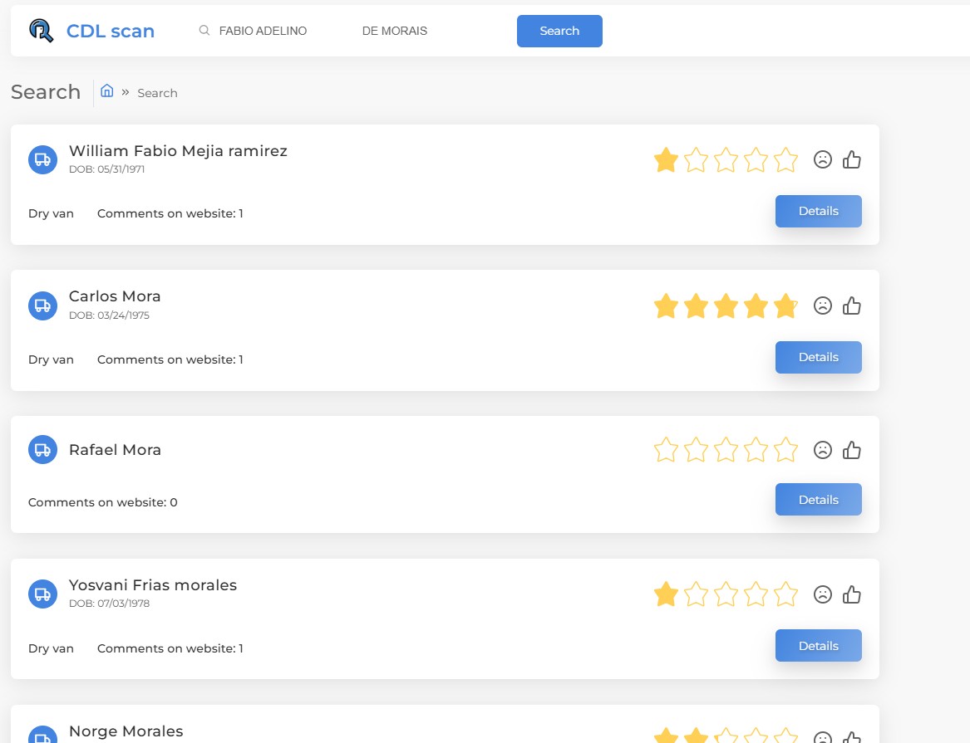Click thumbs-up icon for Rafael Mora
The height and width of the screenshot is (743, 970).
tap(852, 450)
